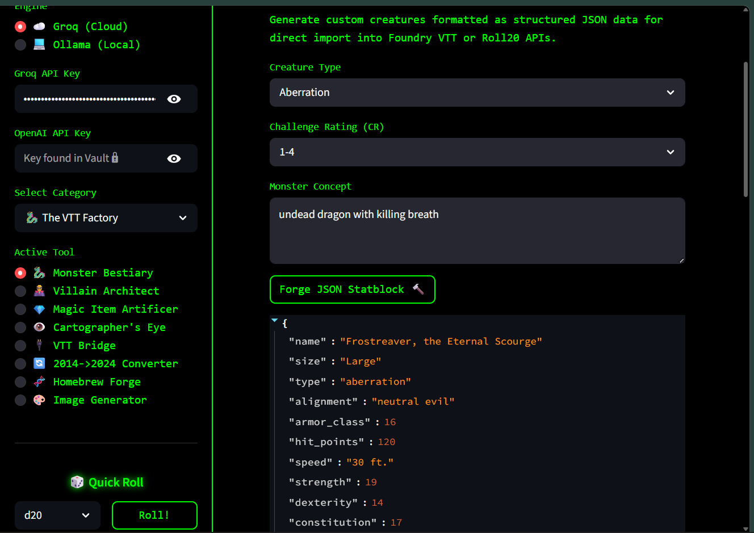
Task: Click the laptop icon next to Ollama
Action: coord(39,44)
